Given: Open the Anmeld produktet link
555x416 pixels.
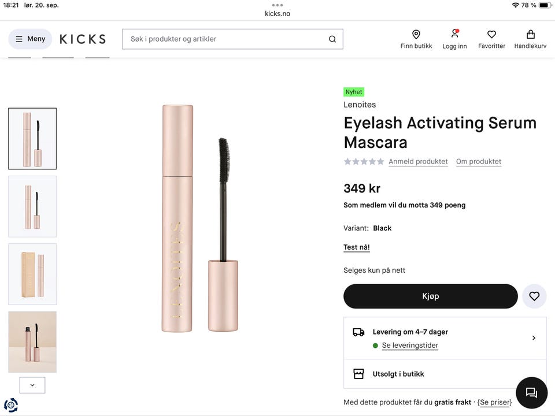Looking at the screenshot, I should (x=418, y=162).
